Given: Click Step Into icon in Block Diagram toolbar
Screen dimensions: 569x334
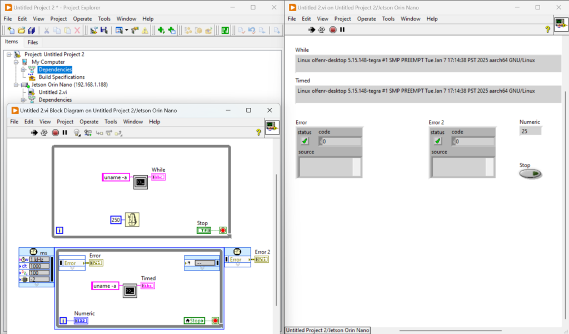Looking at the screenshot, I should click(99, 133).
